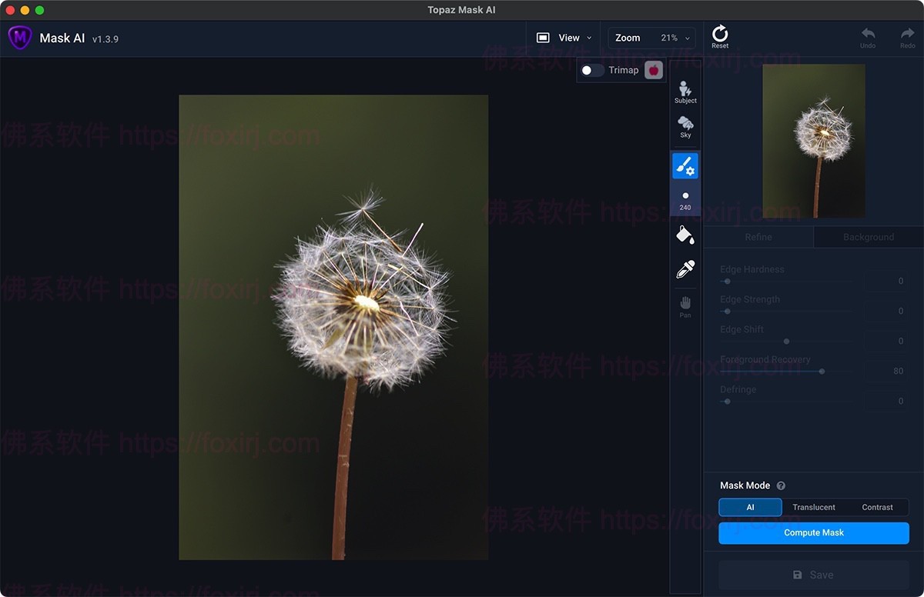Viewport: 924px width, 597px height.
Task: Click the dandelion preview thumbnail
Action: point(814,141)
